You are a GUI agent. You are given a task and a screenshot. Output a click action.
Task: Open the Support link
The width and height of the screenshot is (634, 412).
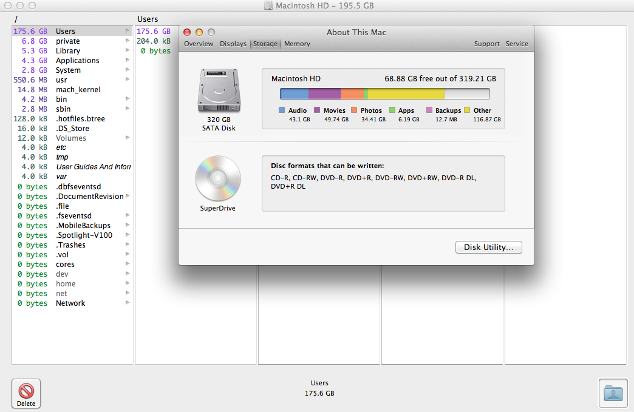[x=487, y=44]
